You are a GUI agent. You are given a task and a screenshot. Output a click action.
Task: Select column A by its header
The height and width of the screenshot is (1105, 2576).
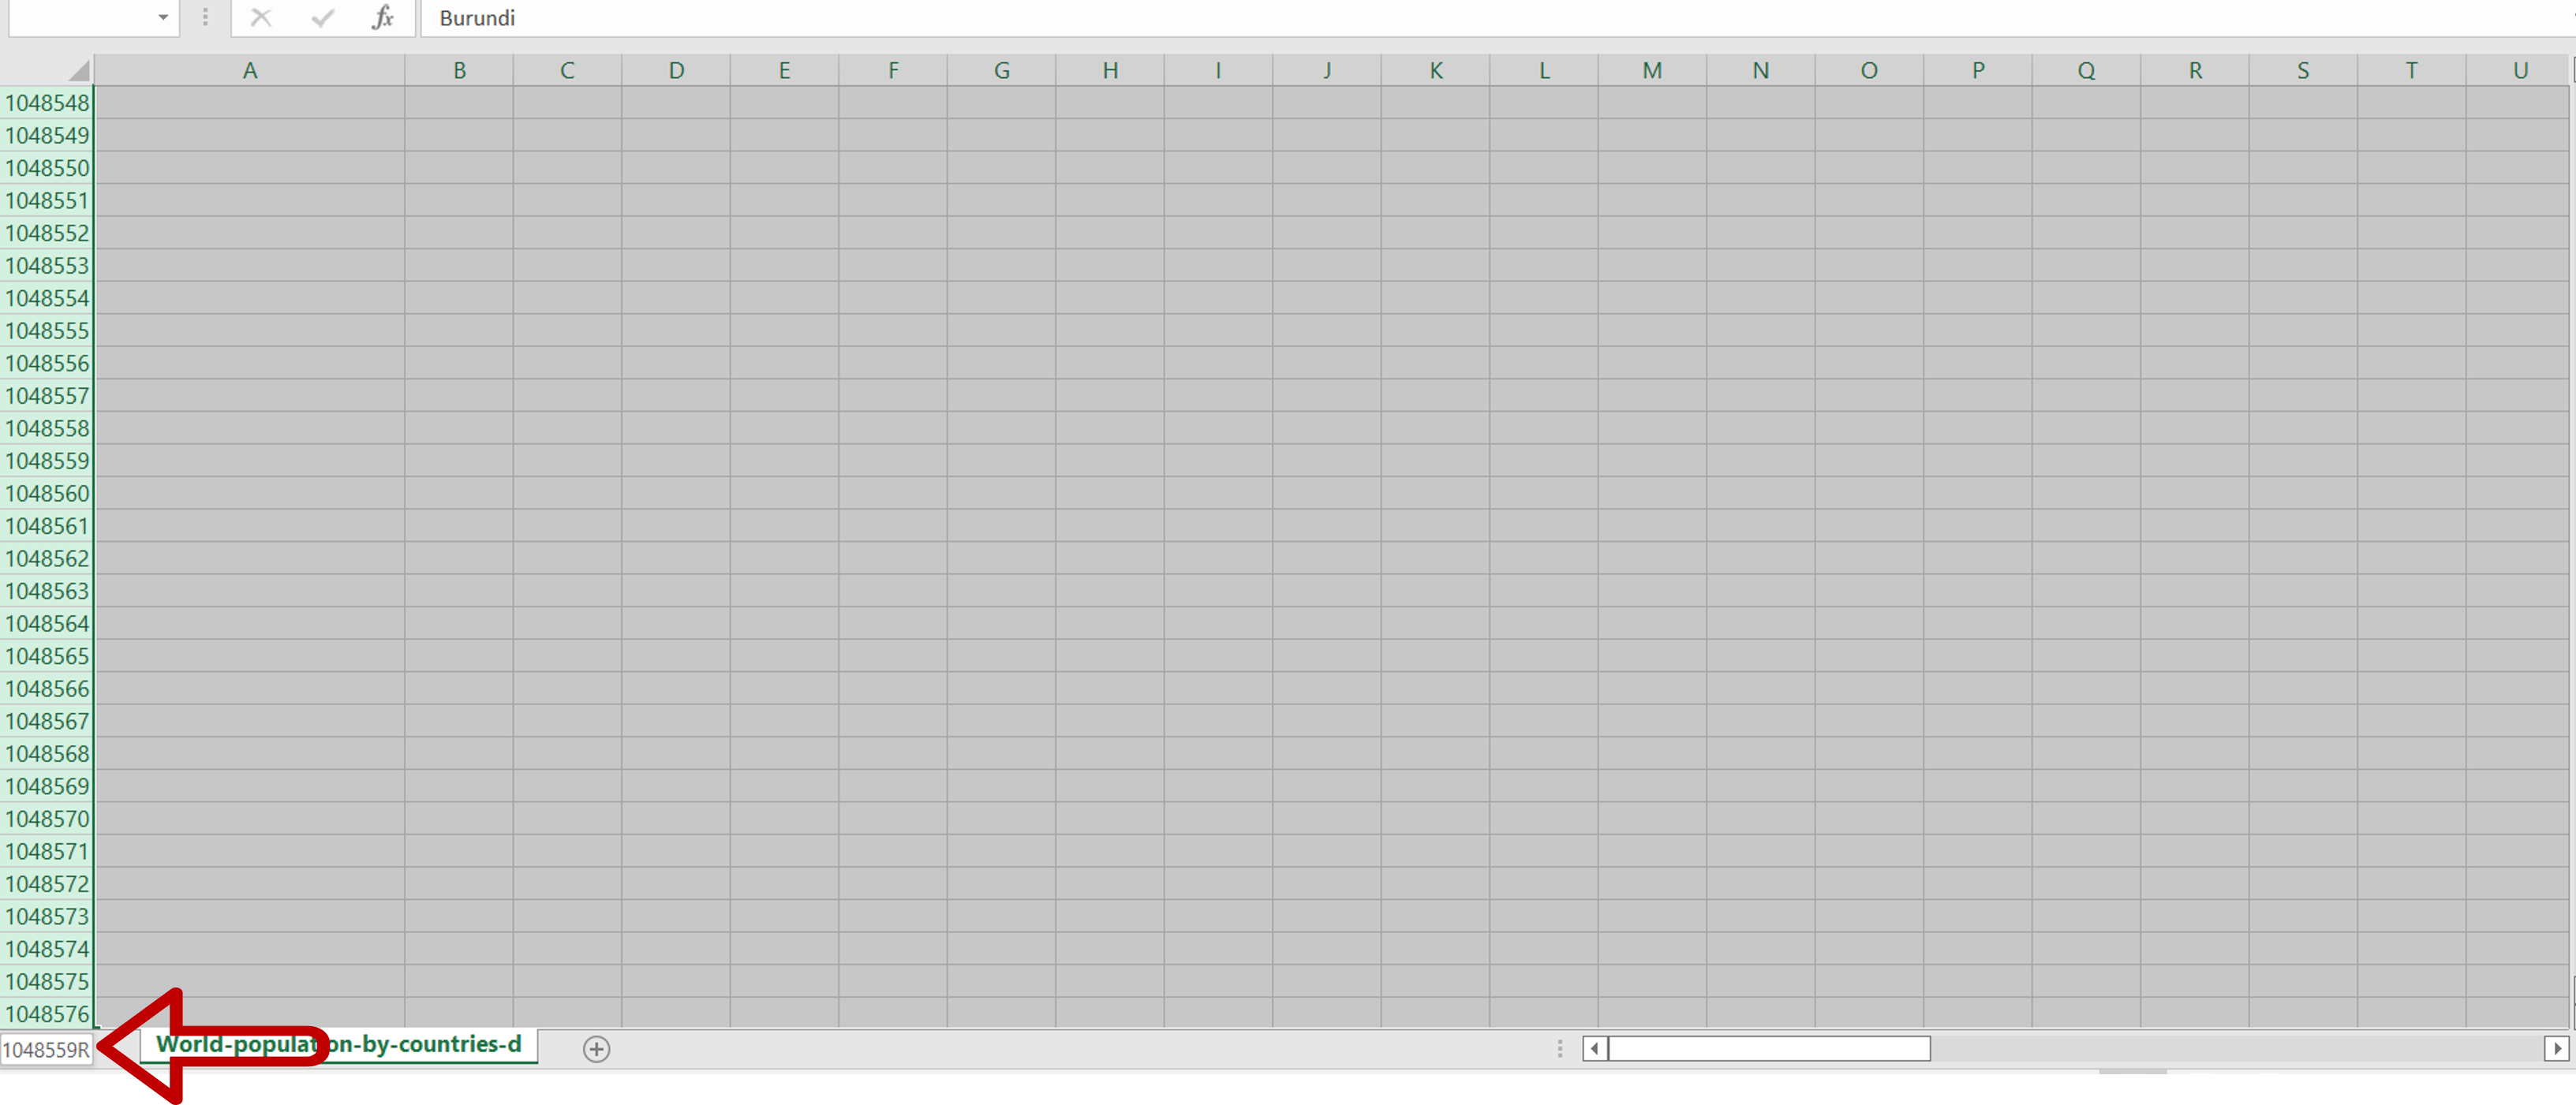tap(250, 69)
